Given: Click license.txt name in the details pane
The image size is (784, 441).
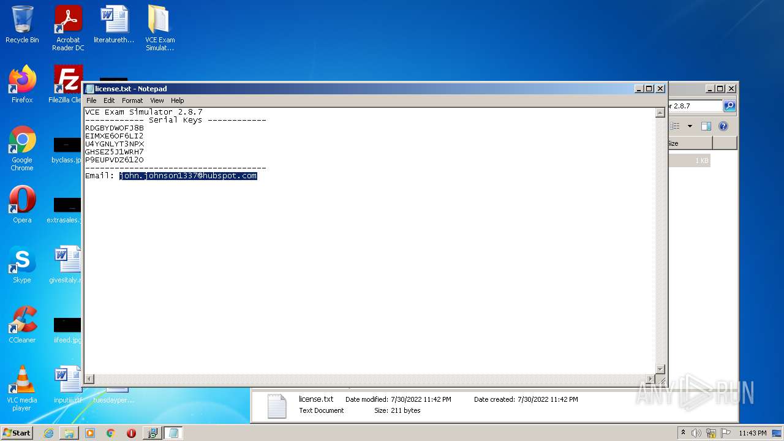Looking at the screenshot, I should pos(316,399).
